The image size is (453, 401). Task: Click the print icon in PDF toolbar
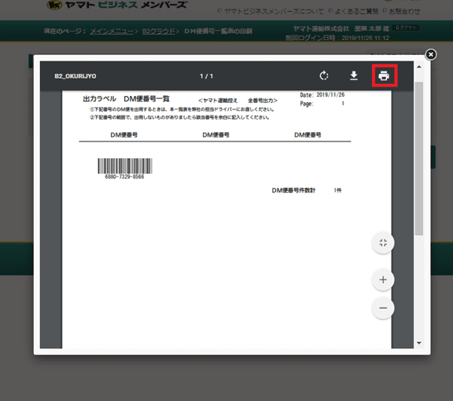[384, 75]
